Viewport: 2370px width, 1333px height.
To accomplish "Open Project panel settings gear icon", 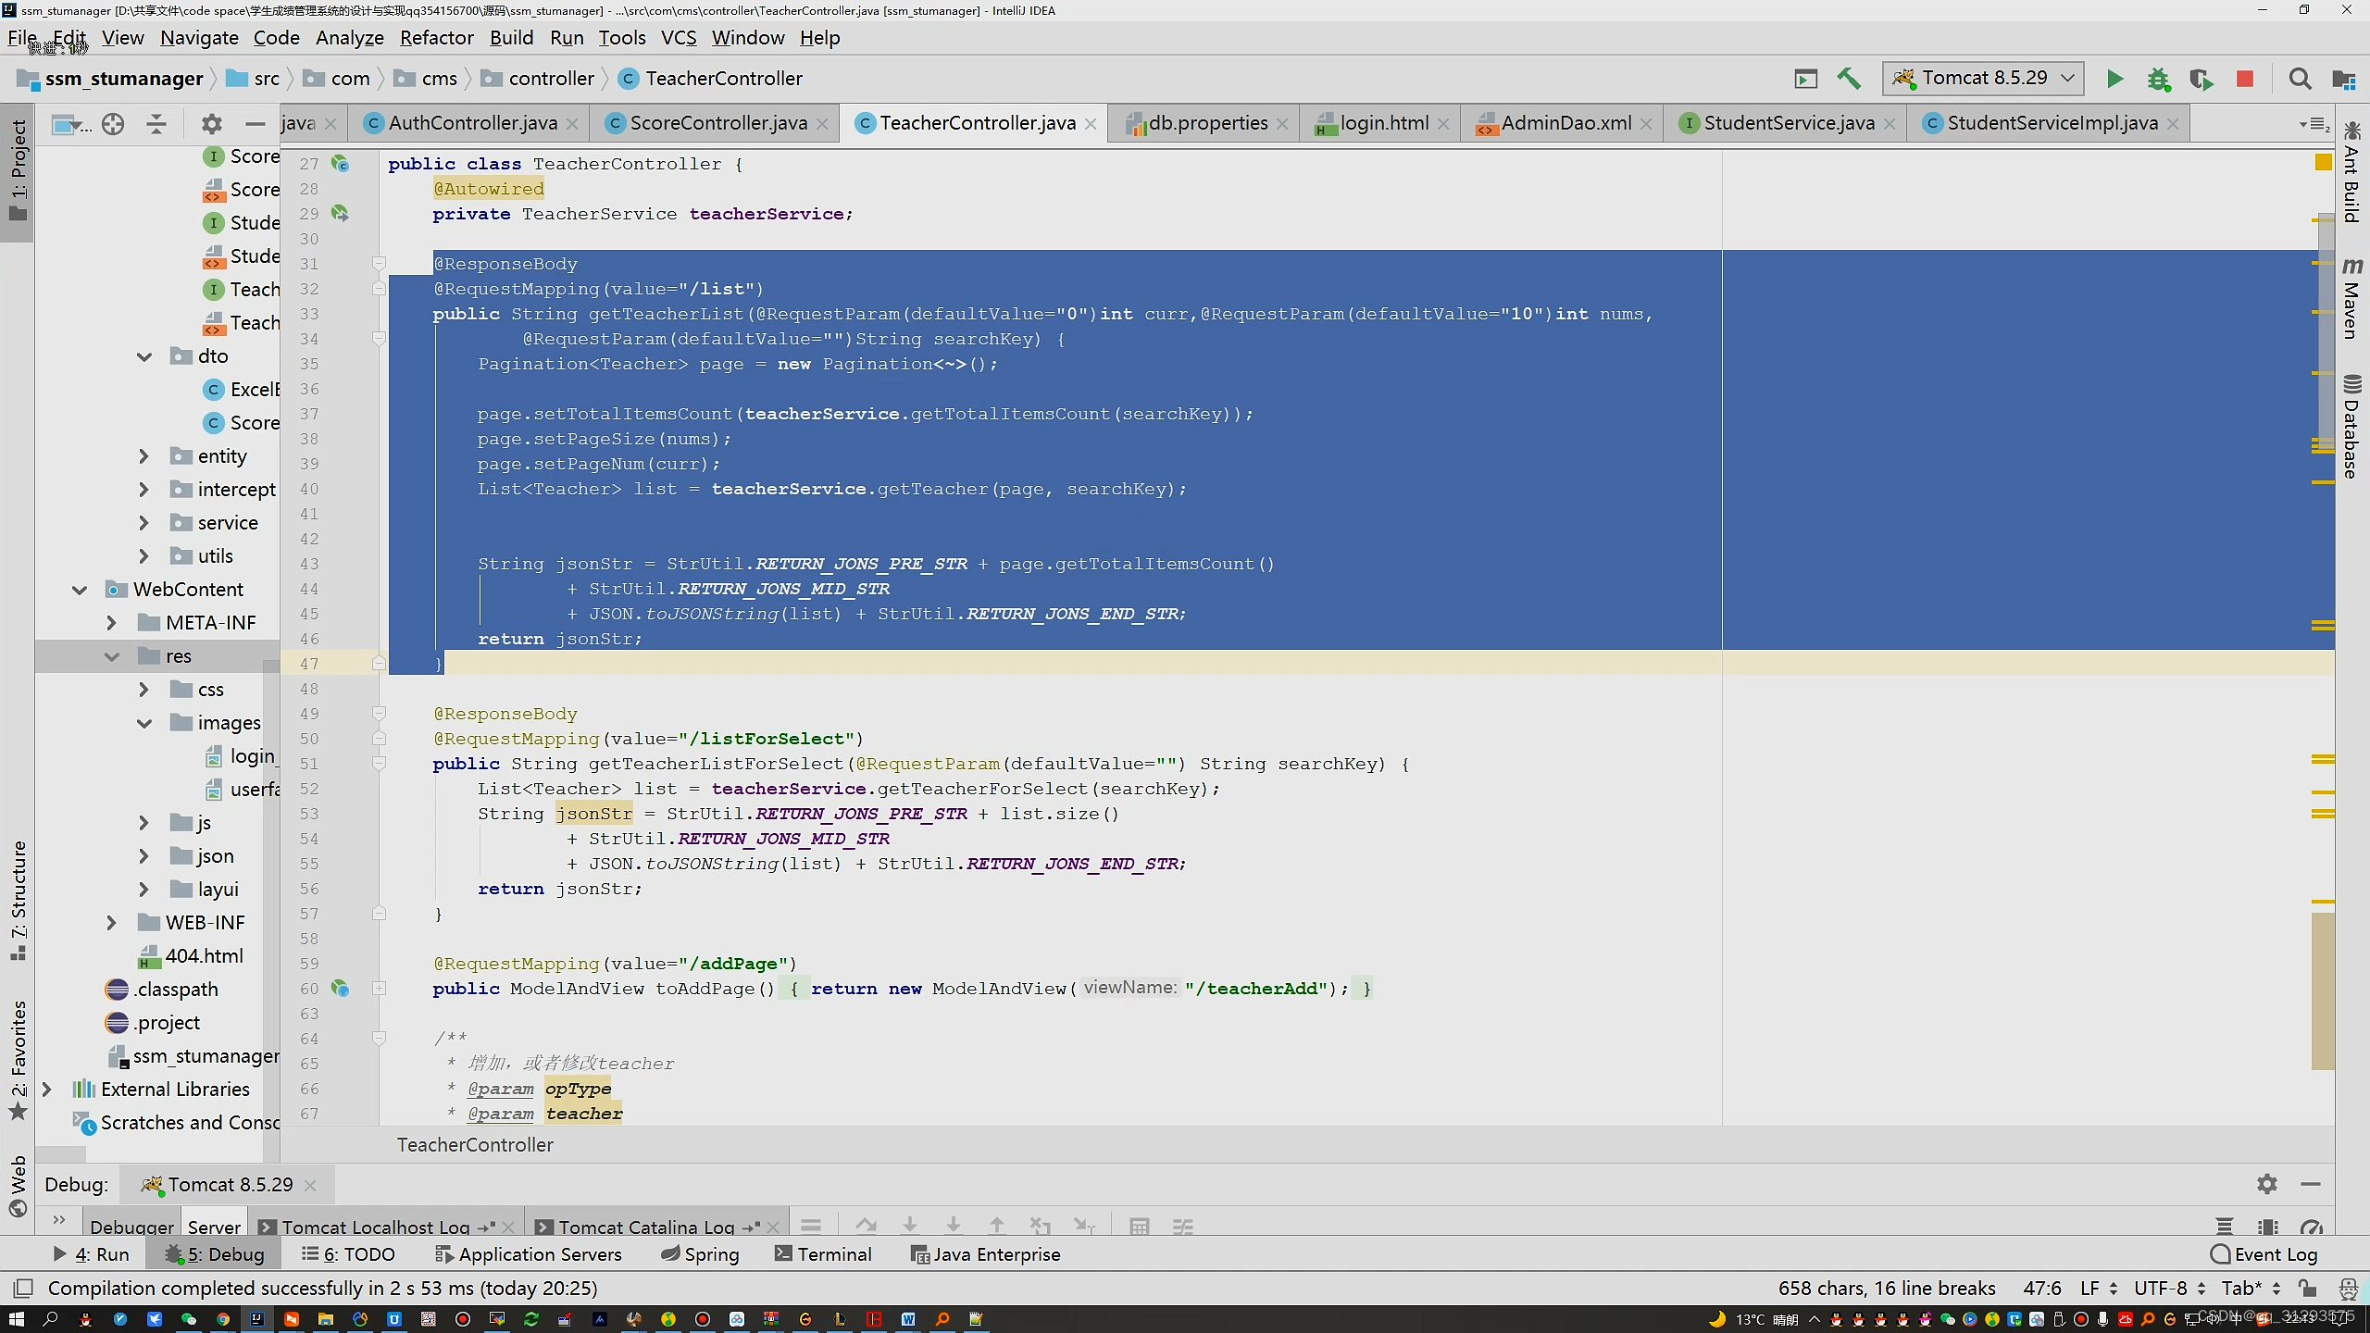I will (212, 124).
